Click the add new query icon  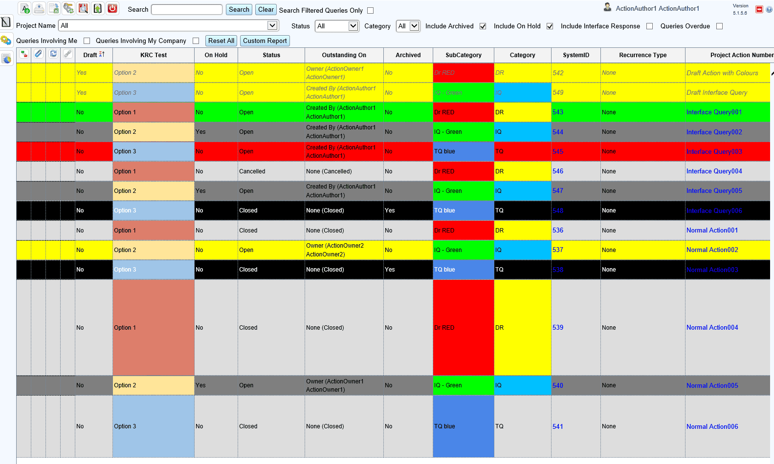click(25, 8)
